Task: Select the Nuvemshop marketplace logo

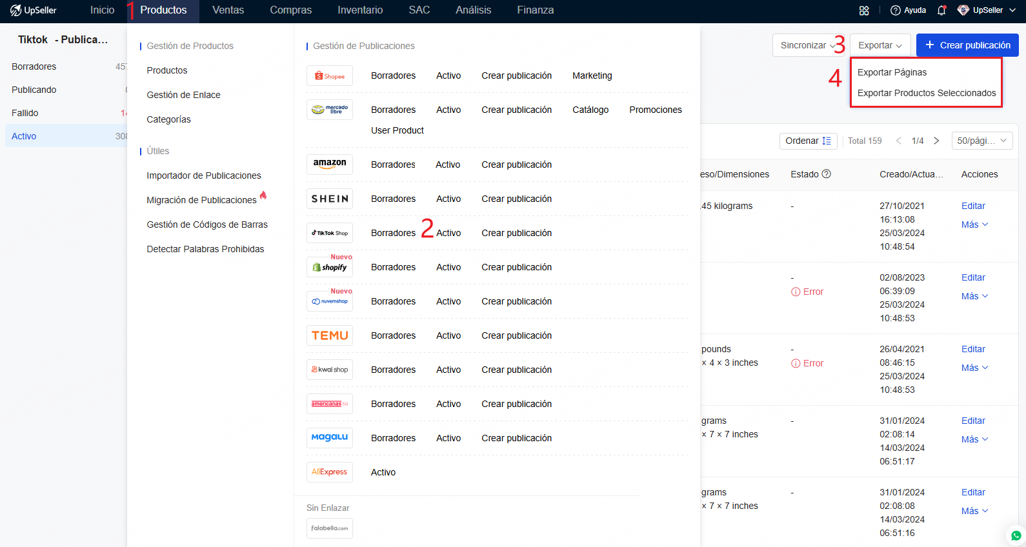Action: [x=330, y=301]
